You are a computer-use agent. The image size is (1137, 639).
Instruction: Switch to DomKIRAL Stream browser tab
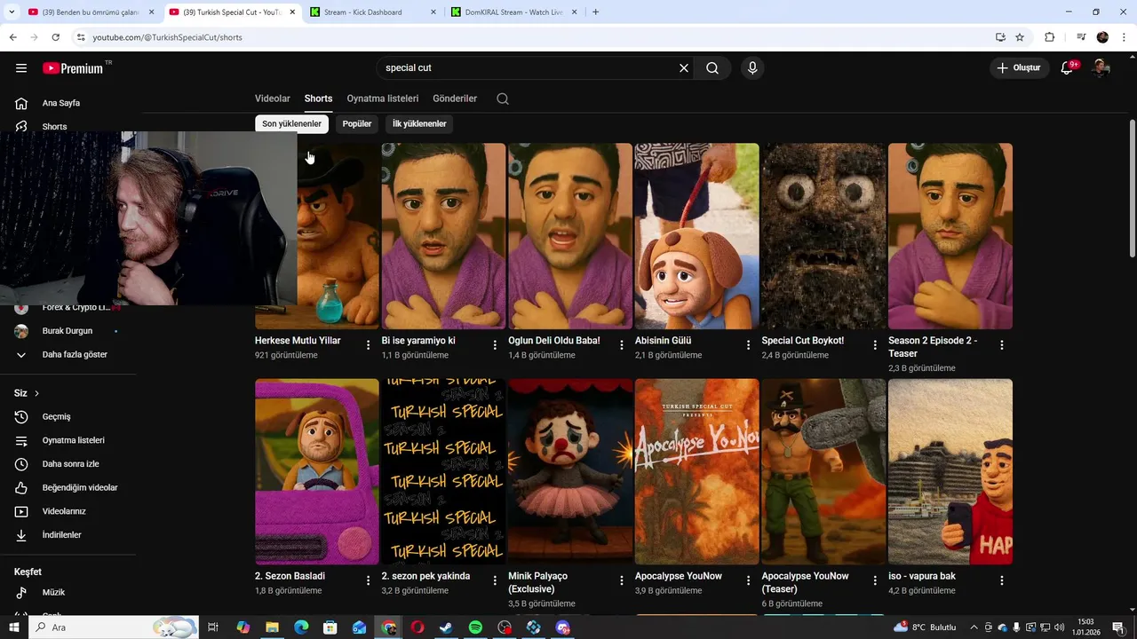pyautogui.click(x=513, y=12)
